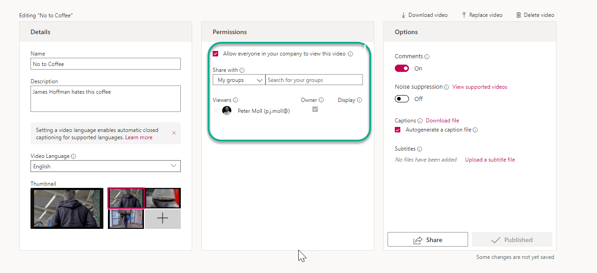Click info icon beside Share with
Screen dimensions: 597x273
click(x=242, y=71)
